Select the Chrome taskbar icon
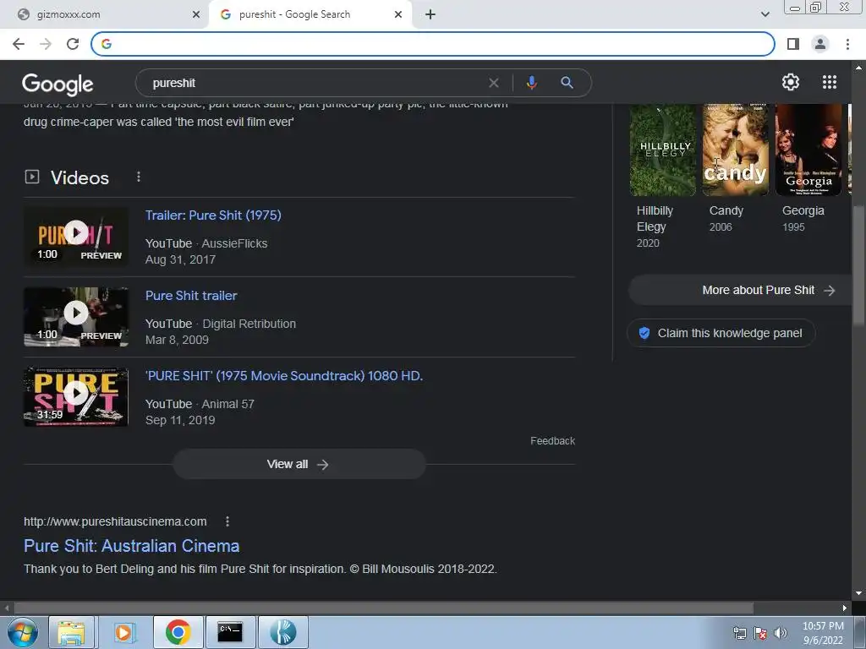This screenshot has width=866, height=649. coord(178,632)
